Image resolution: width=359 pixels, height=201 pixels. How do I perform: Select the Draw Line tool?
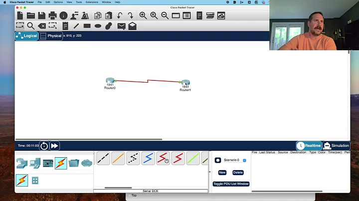[x=76, y=26]
